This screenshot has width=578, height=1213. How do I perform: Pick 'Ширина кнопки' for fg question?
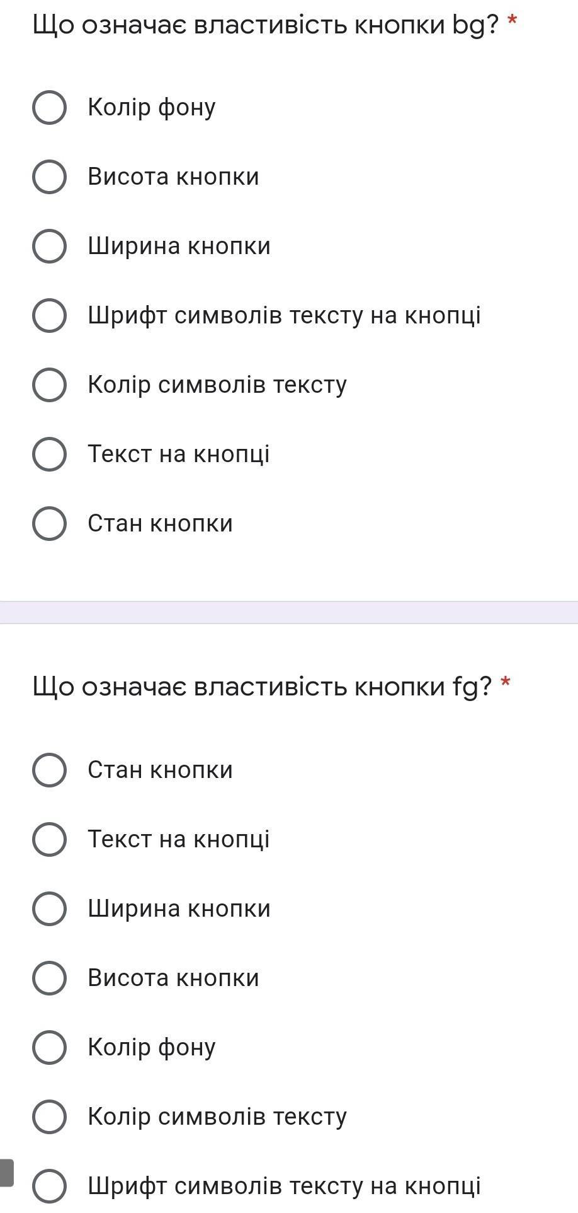click(x=49, y=908)
